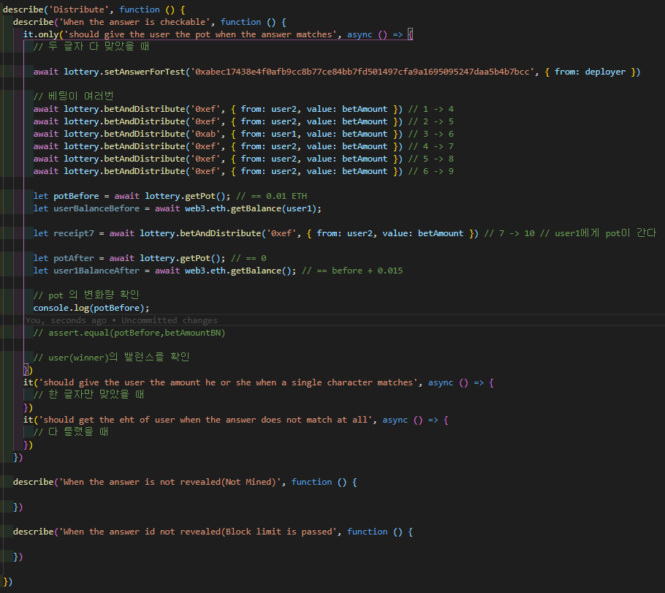
Task: Click the '// user(winner)' comment line
Action: click(x=111, y=358)
